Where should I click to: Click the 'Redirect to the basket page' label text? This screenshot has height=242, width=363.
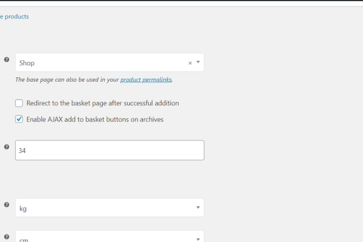(102, 103)
